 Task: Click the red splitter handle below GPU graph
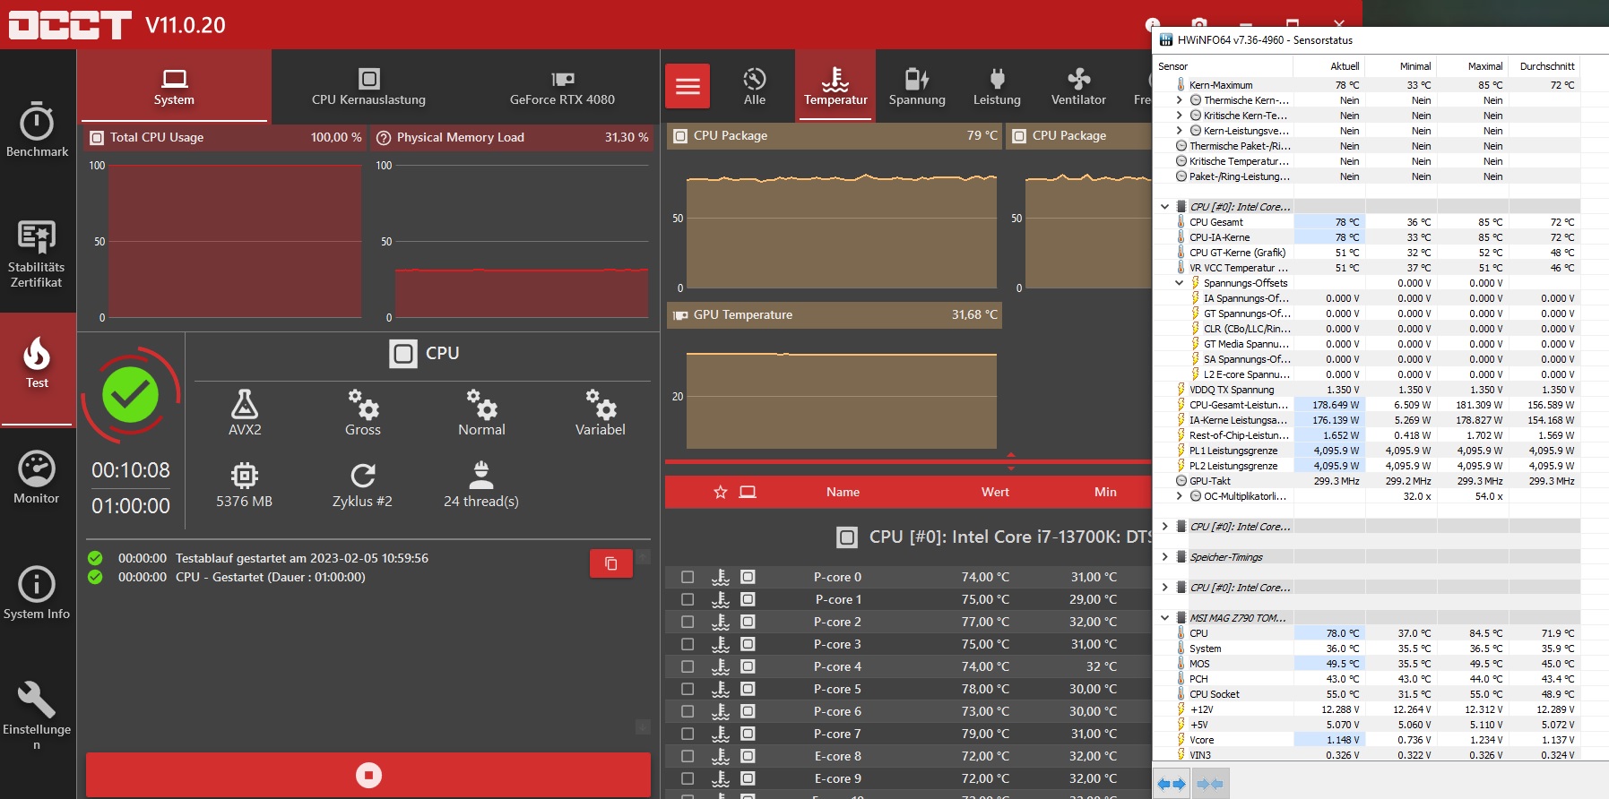(x=1011, y=461)
